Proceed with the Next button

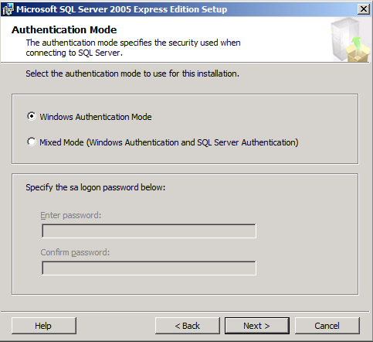click(x=257, y=326)
